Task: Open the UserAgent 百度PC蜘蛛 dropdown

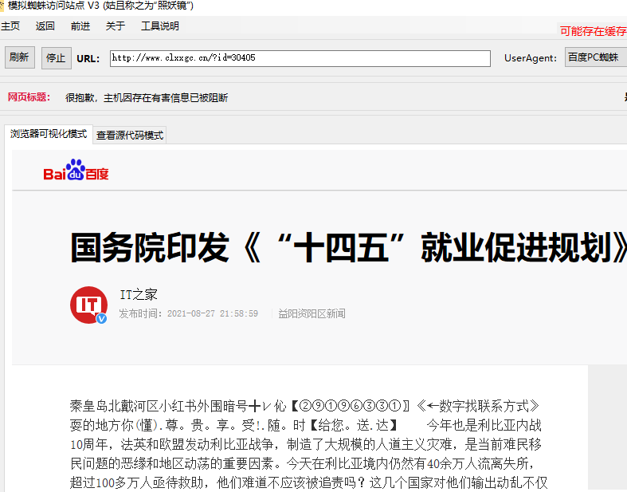Action: click(x=595, y=57)
